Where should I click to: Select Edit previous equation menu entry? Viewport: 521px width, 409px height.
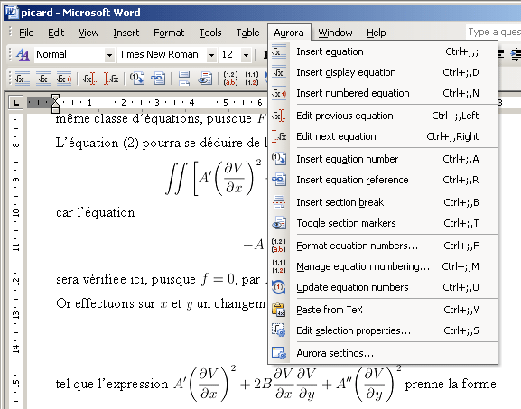click(x=383, y=116)
